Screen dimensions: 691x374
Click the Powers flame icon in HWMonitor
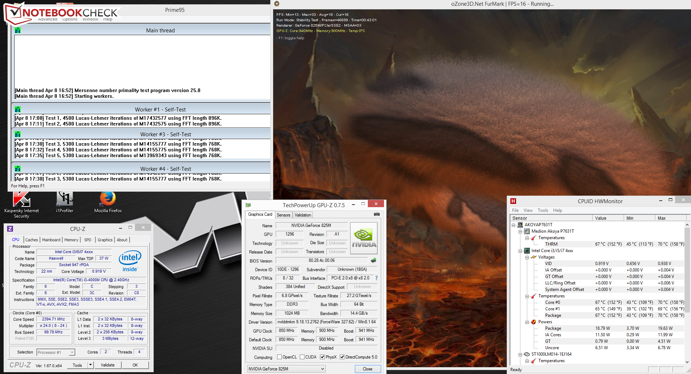[x=534, y=322]
